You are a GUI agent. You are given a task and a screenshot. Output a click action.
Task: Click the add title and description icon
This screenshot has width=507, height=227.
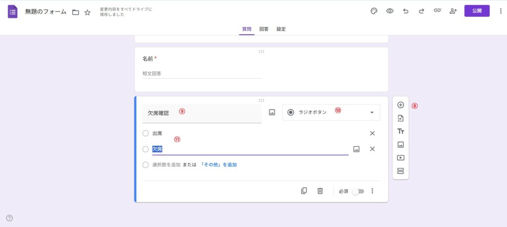click(x=401, y=132)
